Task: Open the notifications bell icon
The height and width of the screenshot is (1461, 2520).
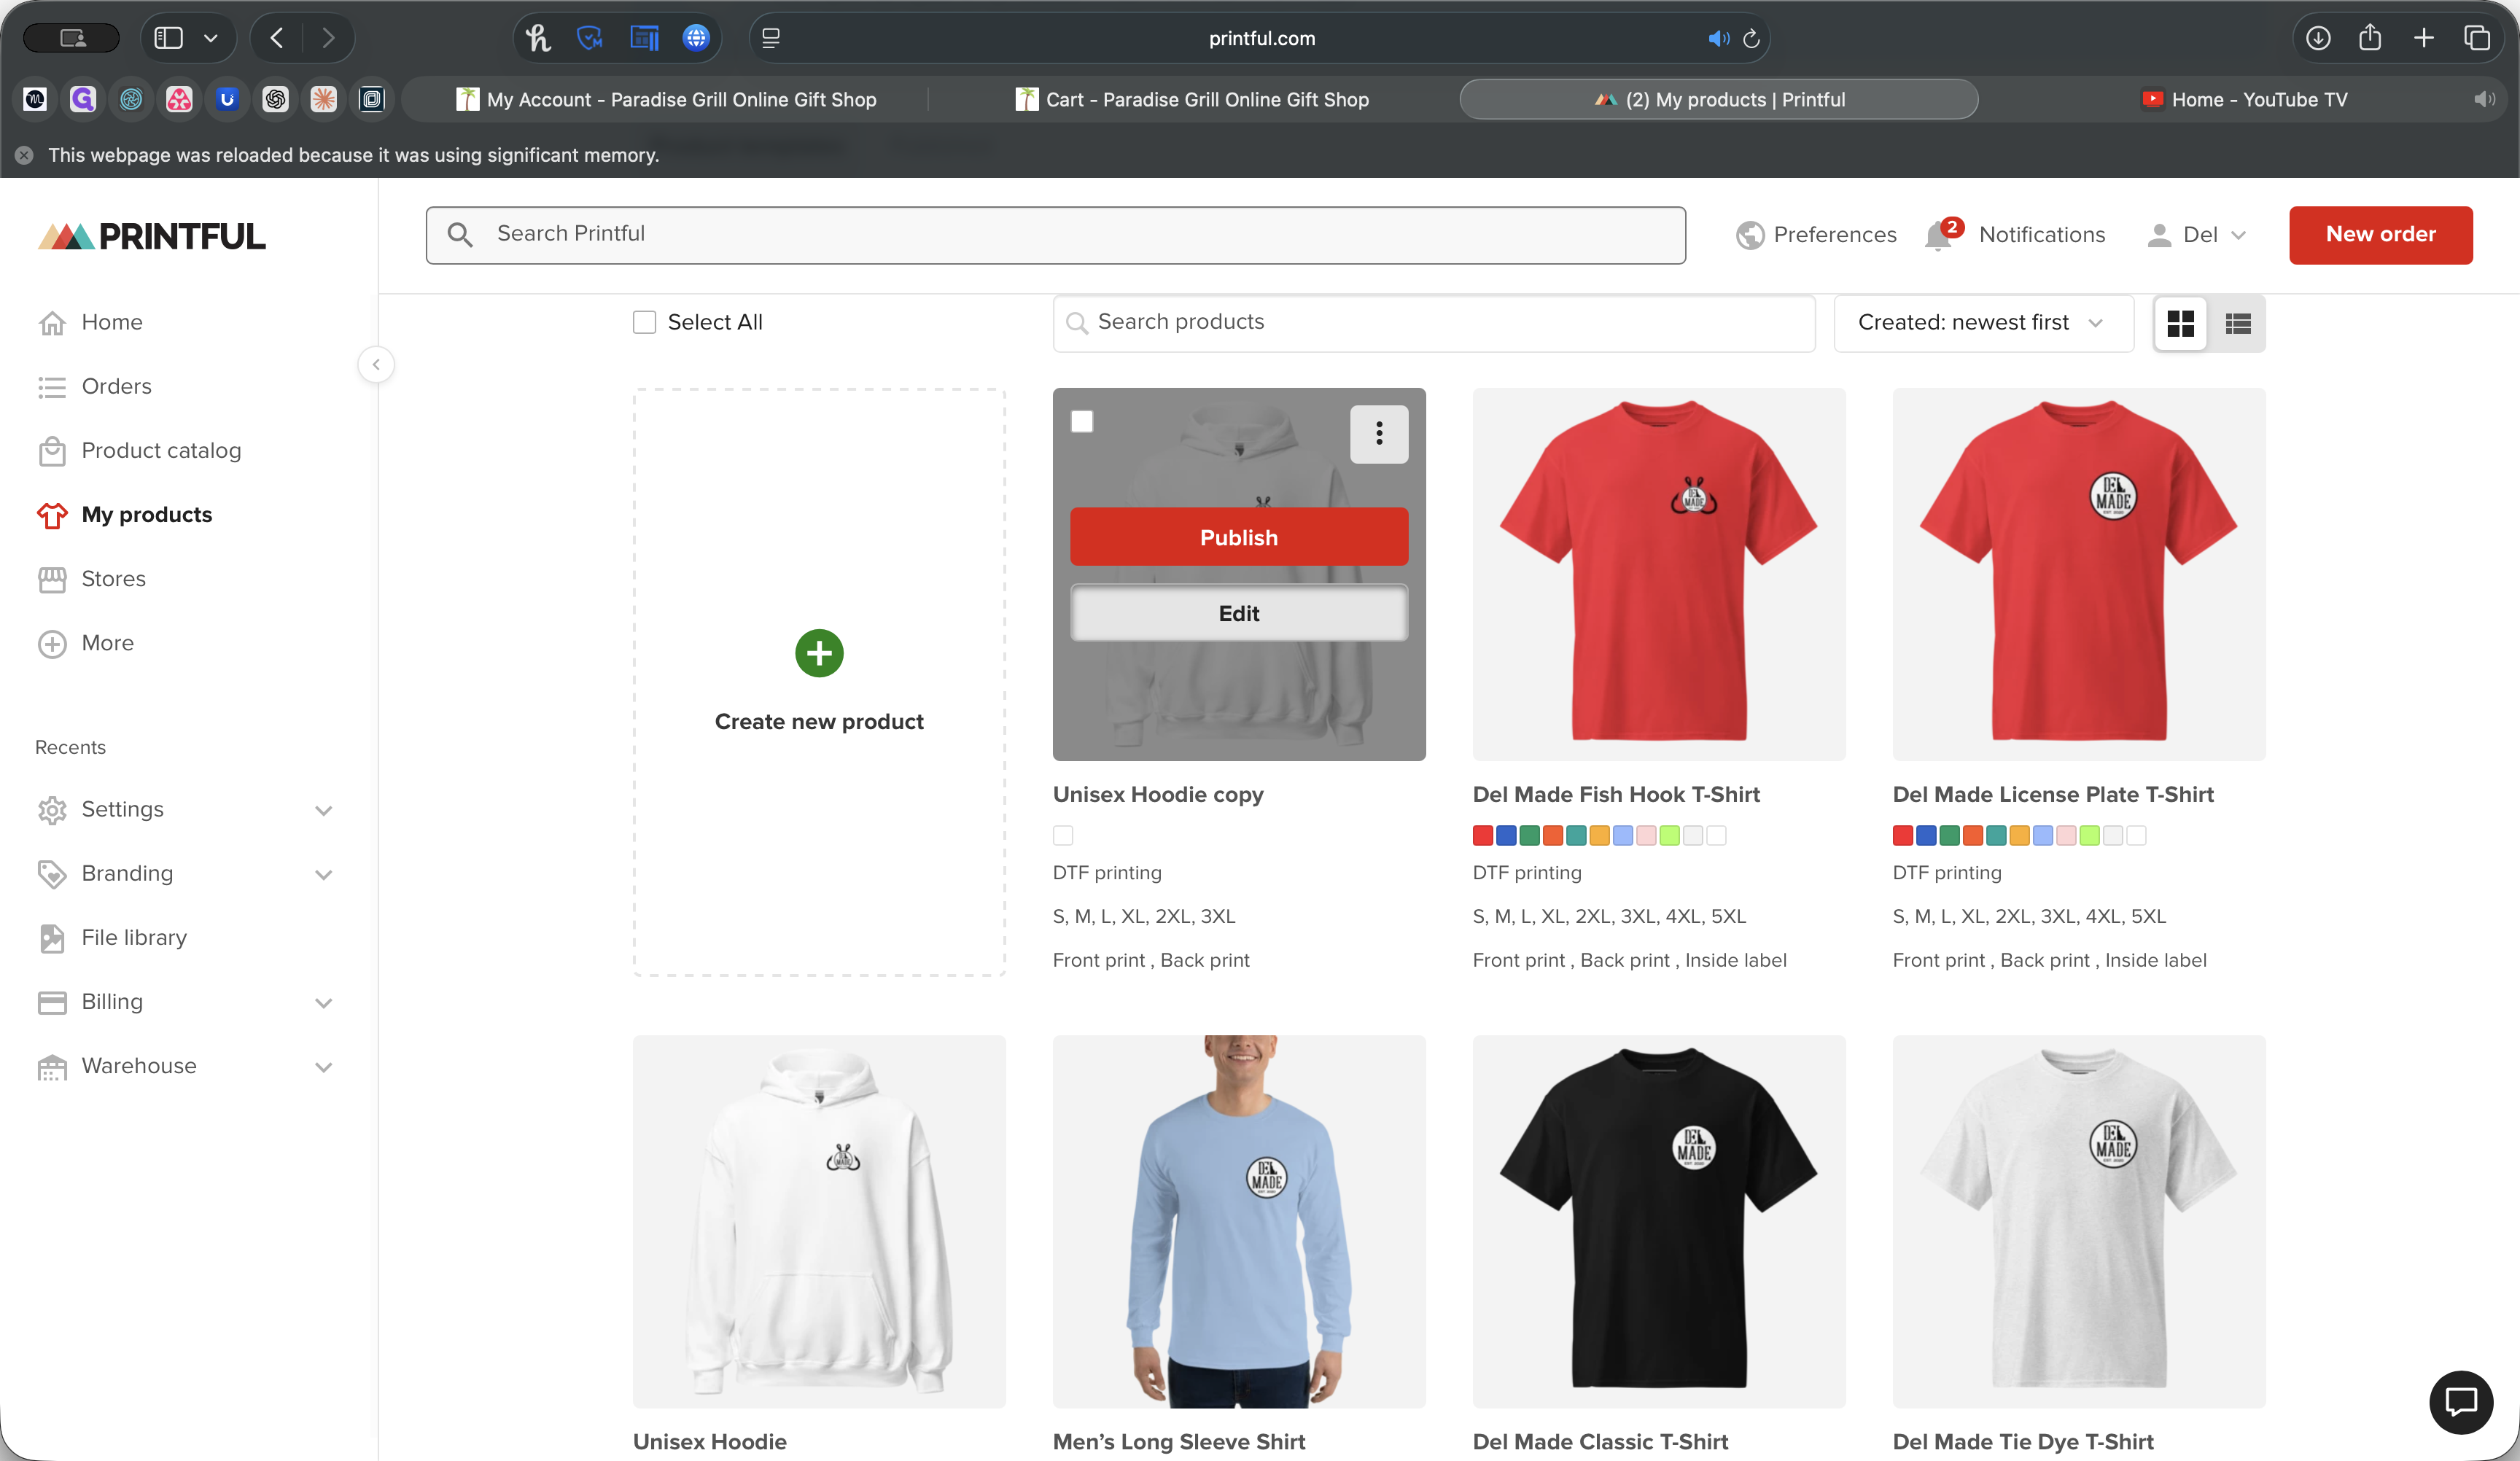Action: [1938, 236]
